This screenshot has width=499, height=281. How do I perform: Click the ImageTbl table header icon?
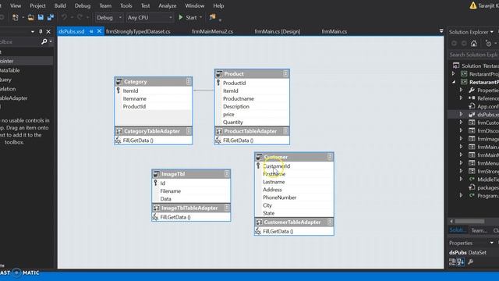click(x=156, y=174)
